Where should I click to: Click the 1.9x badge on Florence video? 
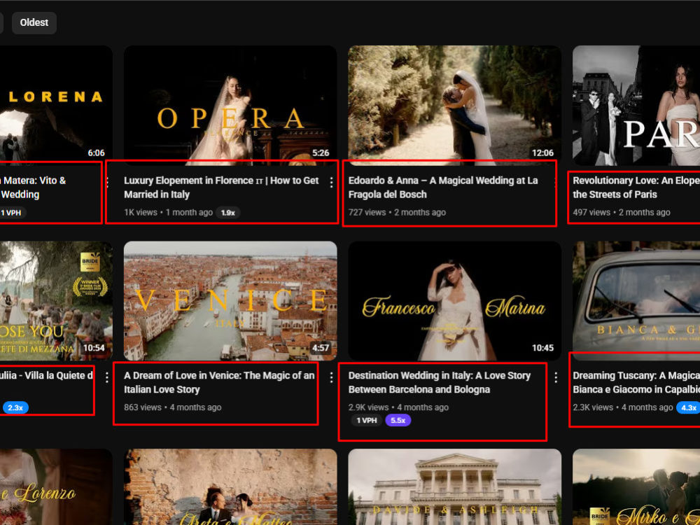228,213
